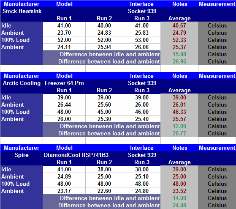The width and height of the screenshot is (236, 209).
Task: Select the 12.99 difference value
Action: (179, 126)
